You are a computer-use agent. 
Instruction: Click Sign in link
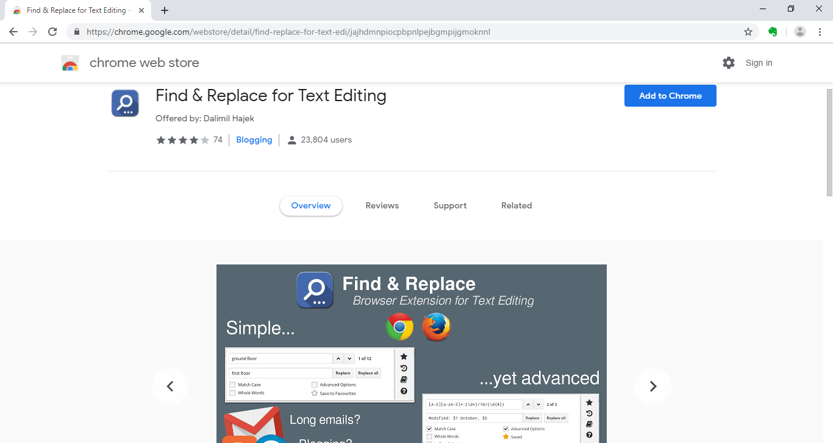[x=759, y=63]
